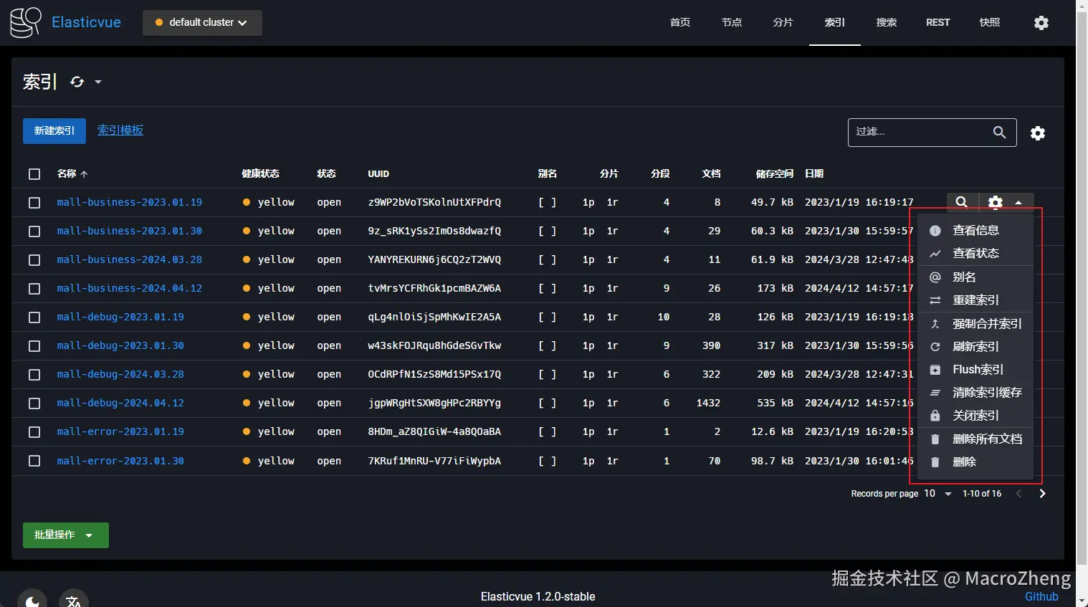Select the 索引 tab
1088x607 pixels.
coord(835,23)
